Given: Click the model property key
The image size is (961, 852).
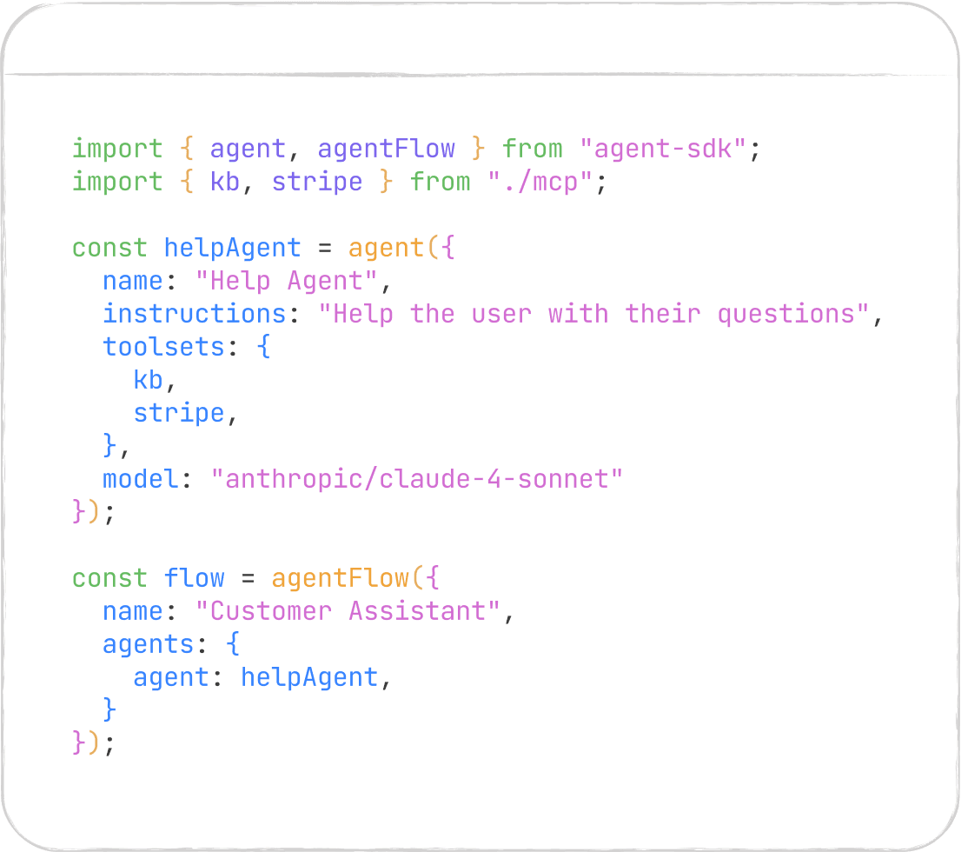Looking at the screenshot, I should coord(141,480).
